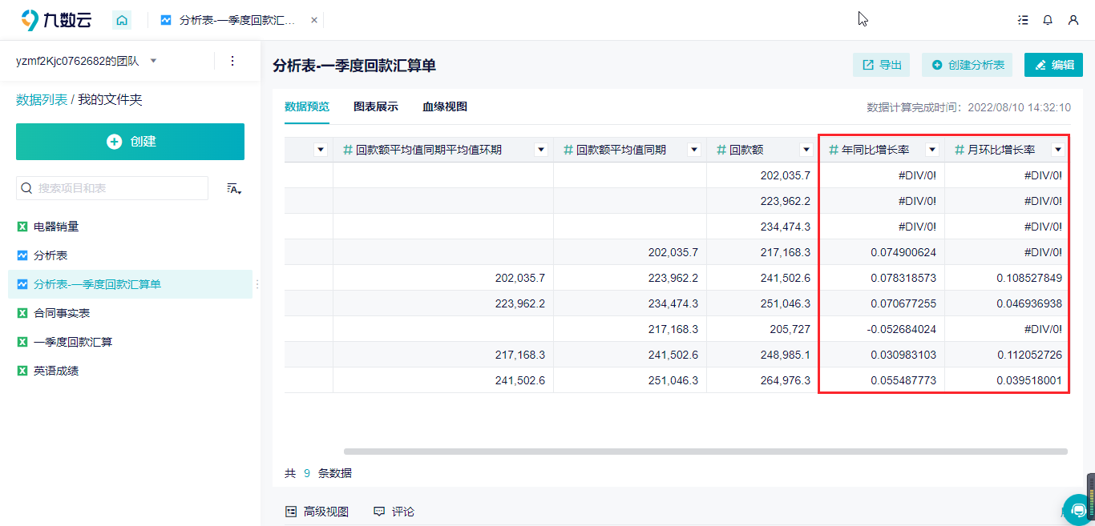Open 高级视图 panel icon

[290, 511]
